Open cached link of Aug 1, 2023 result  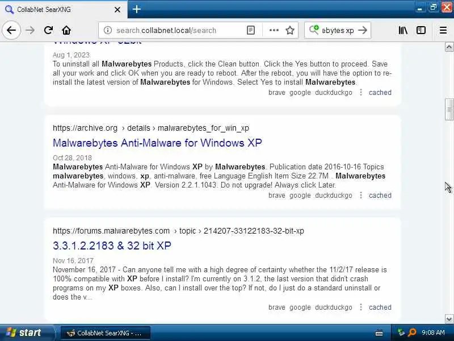(x=380, y=93)
